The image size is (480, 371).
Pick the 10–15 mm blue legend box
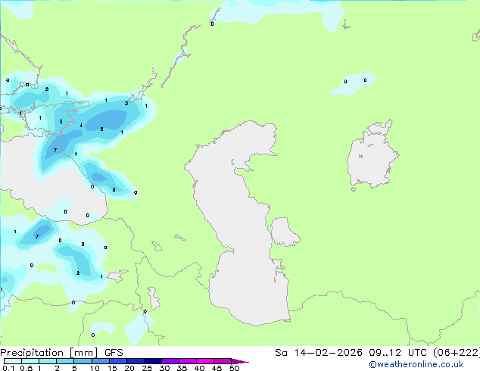(x=101, y=361)
